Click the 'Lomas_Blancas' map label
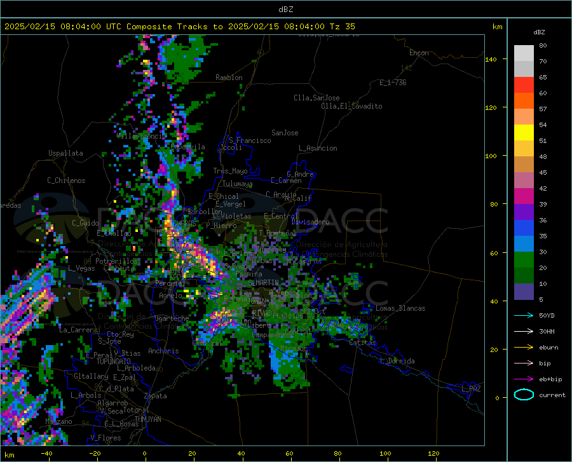The width and height of the screenshot is (572, 462). click(400, 308)
